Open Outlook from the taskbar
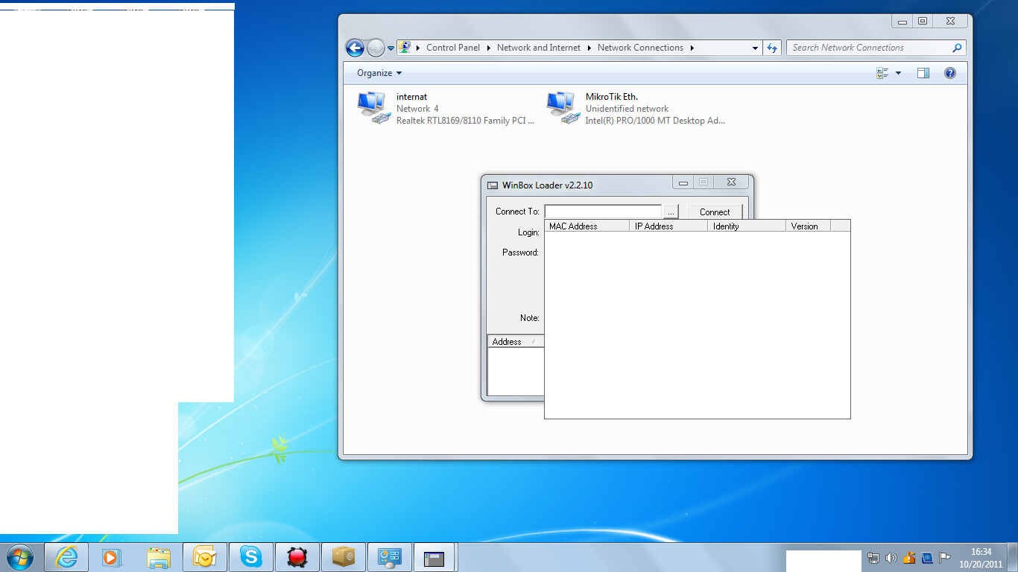This screenshot has height=572, width=1018. pyautogui.click(x=204, y=557)
